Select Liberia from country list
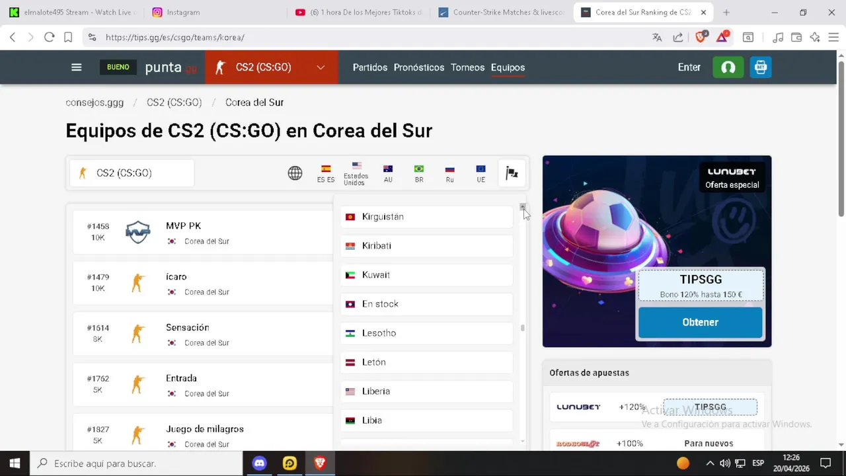 (x=426, y=391)
